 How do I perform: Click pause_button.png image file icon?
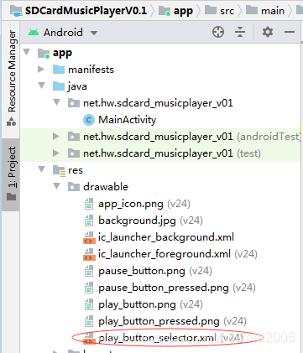[x=89, y=271]
